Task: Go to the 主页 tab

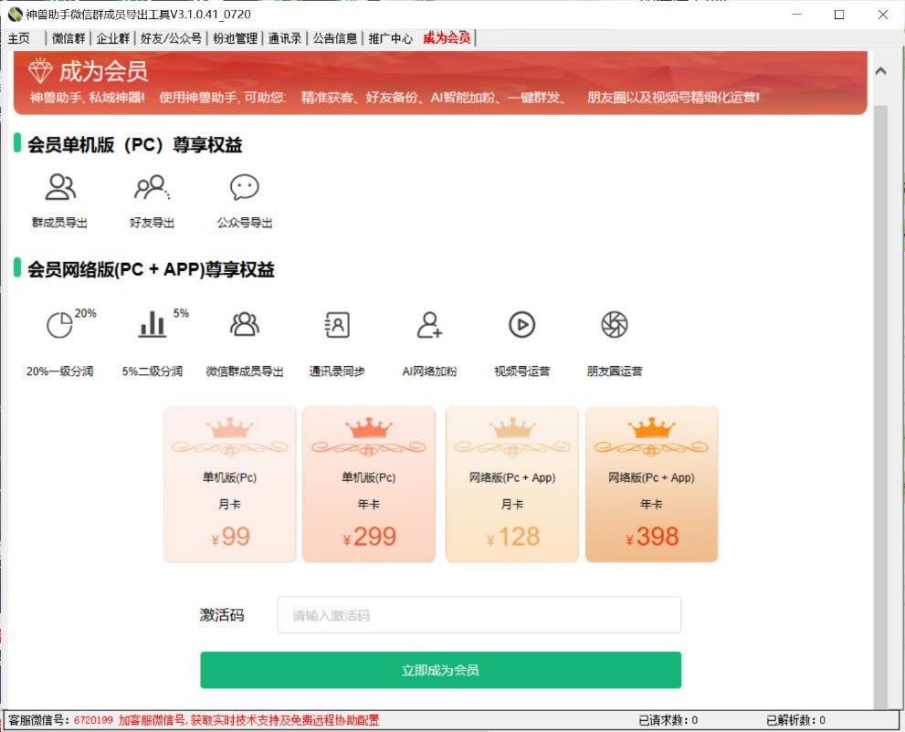Action: 19,38
